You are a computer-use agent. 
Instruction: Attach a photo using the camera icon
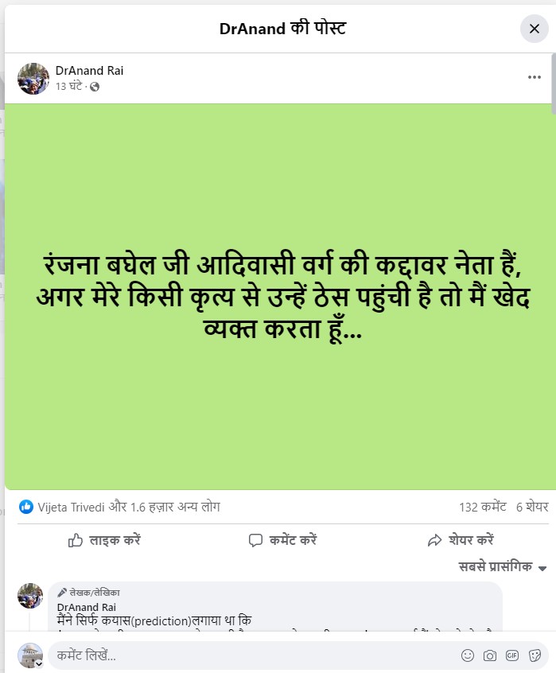point(490,655)
